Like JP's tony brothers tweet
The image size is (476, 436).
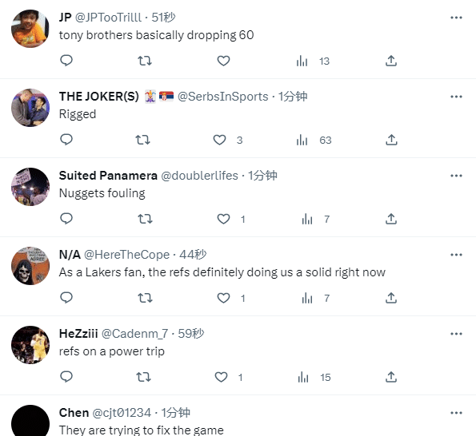(x=223, y=61)
